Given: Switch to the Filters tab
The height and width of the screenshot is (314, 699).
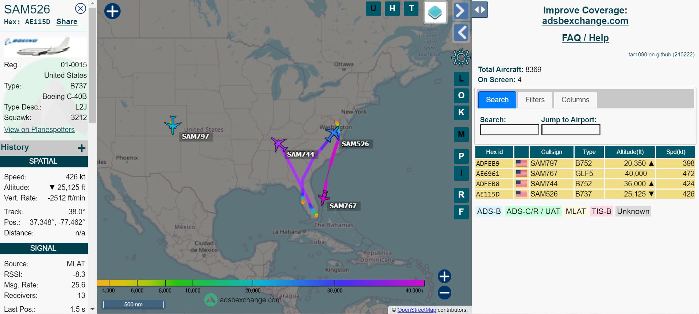Looking at the screenshot, I should (x=535, y=100).
